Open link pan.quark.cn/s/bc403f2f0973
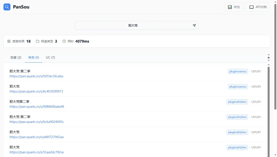The height and width of the screenshot is (157, 277). click(36, 91)
